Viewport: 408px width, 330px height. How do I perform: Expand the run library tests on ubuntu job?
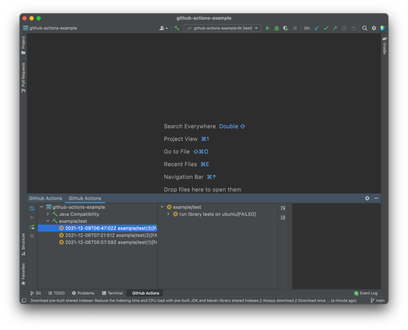[x=169, y=214]
